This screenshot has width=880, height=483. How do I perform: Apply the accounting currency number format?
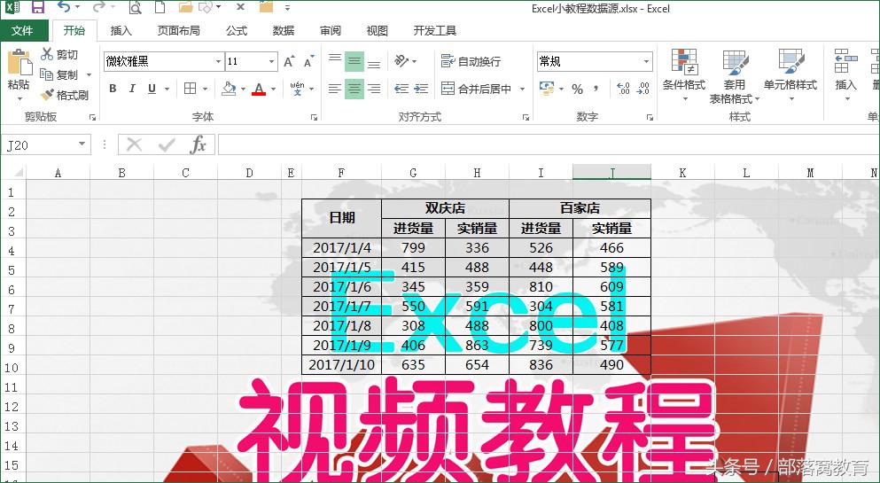click(547, 89)
